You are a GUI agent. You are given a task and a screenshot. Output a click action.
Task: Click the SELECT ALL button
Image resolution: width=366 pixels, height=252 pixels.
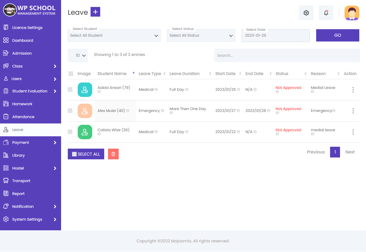pyautogui.click(x=86, y=154)
